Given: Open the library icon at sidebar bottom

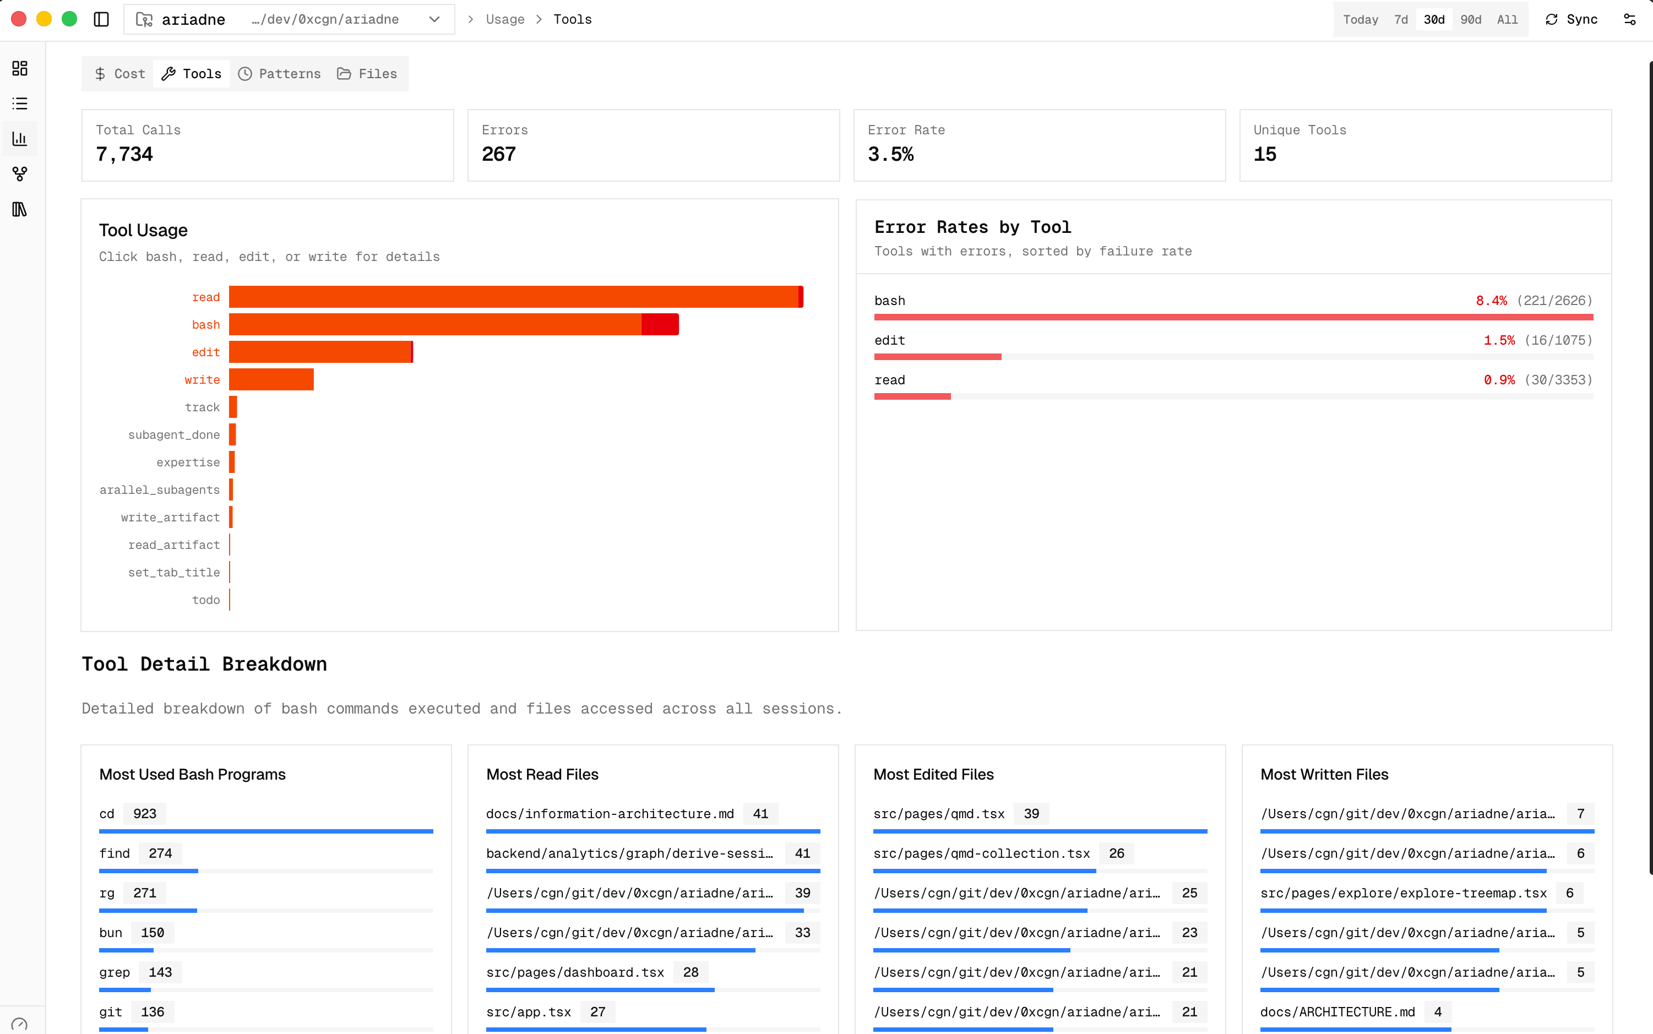Looking at the screenshot, I should 19,209.
